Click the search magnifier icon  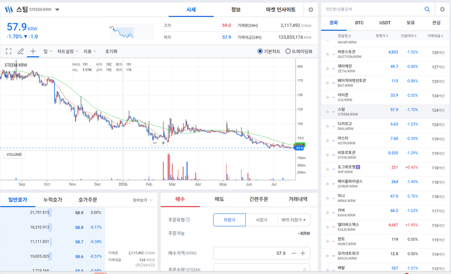coord(427,9)
